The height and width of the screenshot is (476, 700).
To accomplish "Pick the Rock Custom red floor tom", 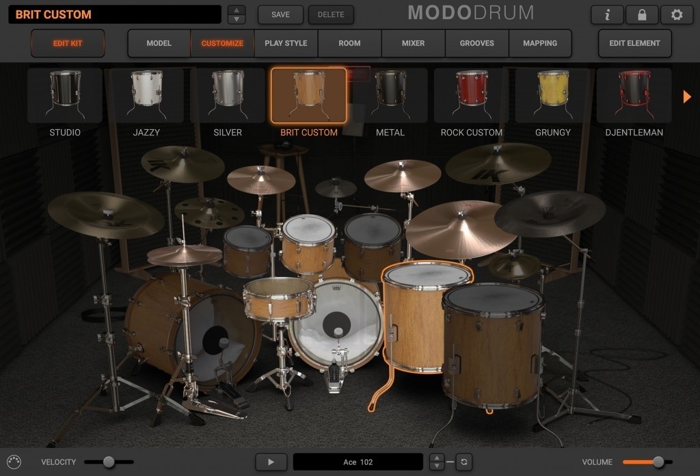I will click(x=471, y=95).
